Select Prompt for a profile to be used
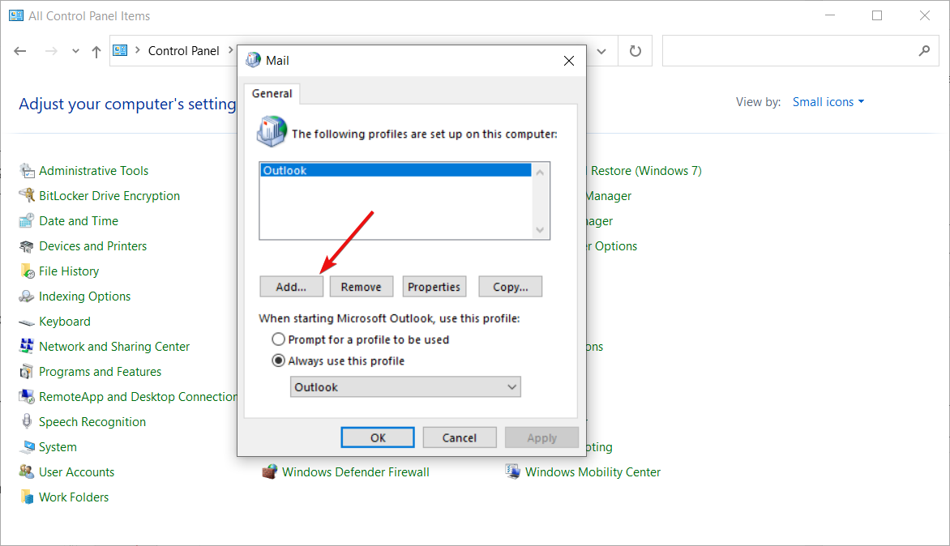950x546 pixels. pos(278,339)
